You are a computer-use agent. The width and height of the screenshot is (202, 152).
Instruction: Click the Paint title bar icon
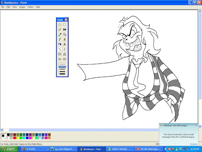[x=2, y=3]
